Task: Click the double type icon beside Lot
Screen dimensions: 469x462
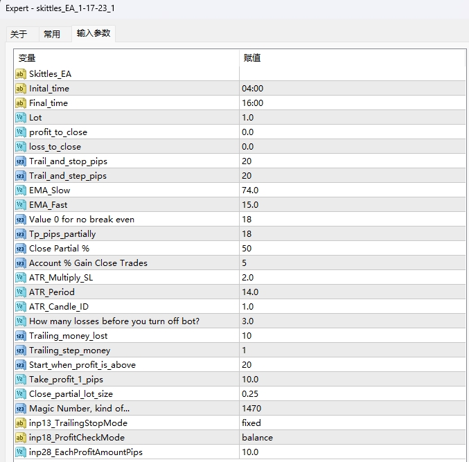Action: click(20, 118)
